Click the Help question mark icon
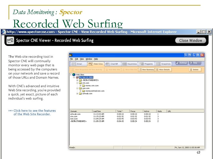 coord(191,63)
